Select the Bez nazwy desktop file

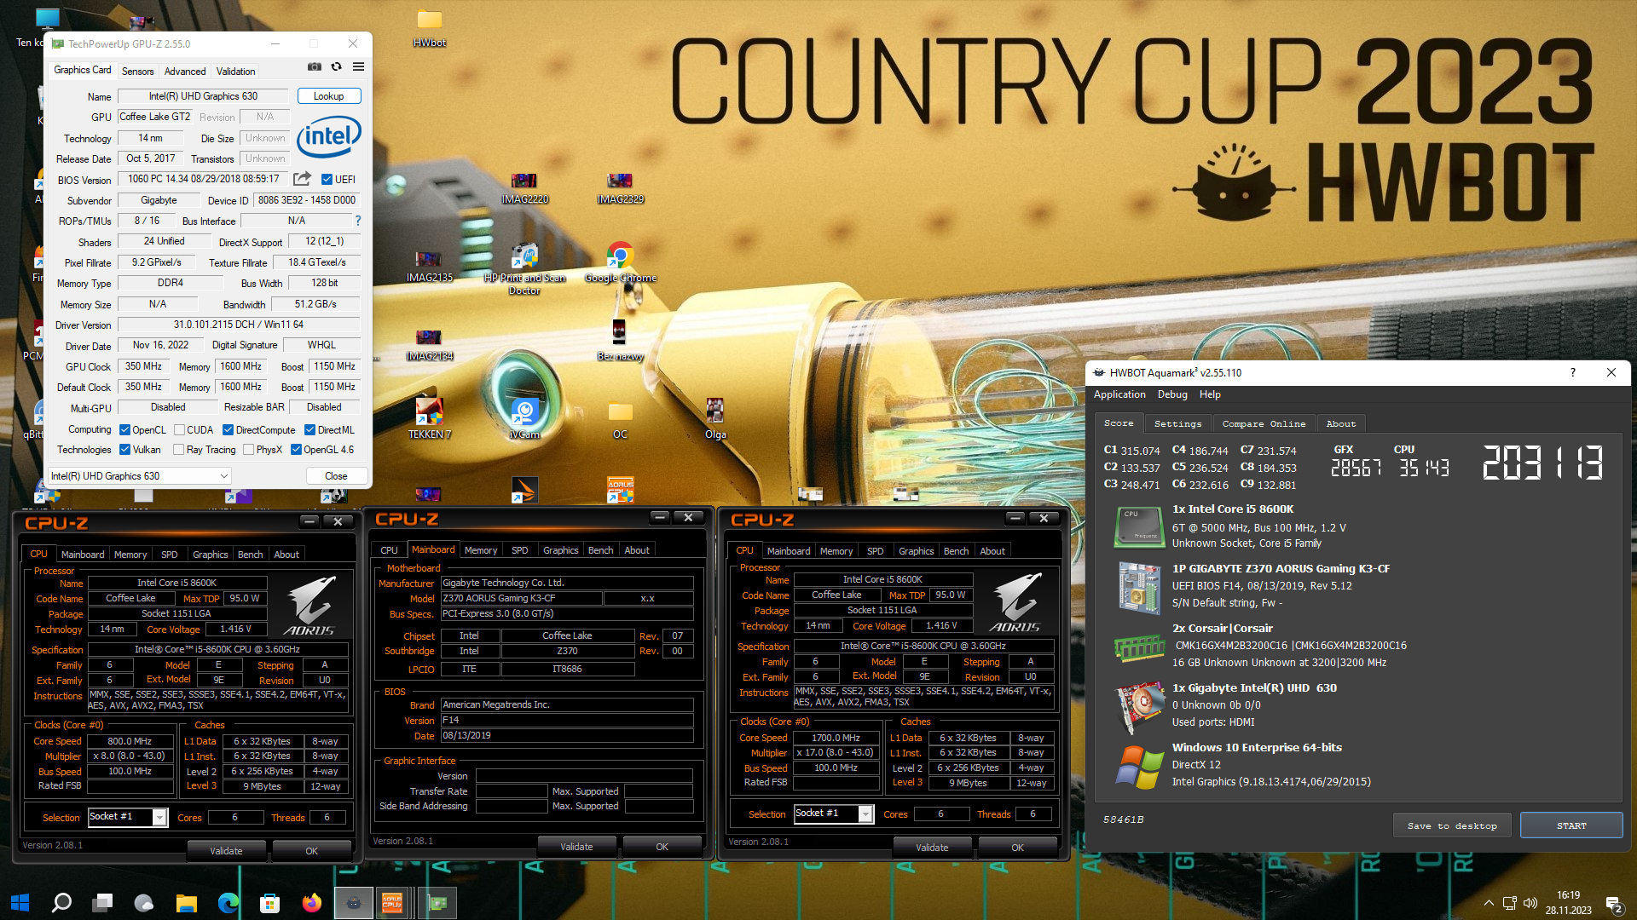pyautogui.click(x=620, y=341)
